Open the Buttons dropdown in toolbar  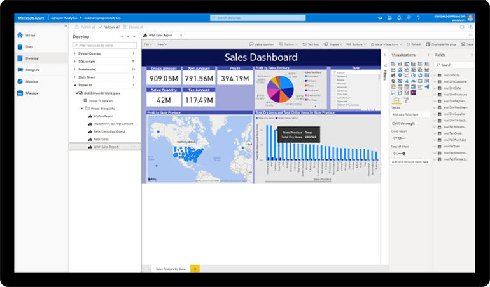[x=356, y=44]
